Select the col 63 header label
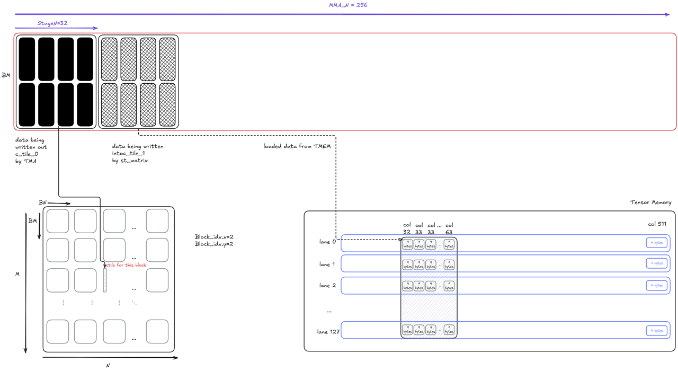Image resolution: width=678 pixels, height=371 pixels. 449,228
